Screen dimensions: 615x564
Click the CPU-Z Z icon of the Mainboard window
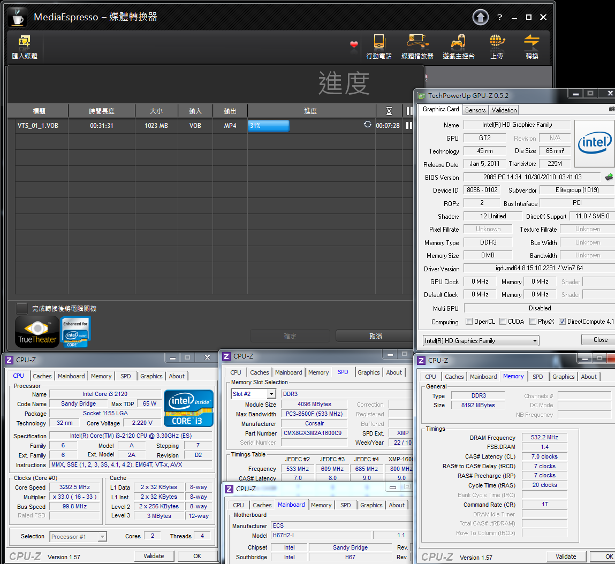tap(229, 489)
